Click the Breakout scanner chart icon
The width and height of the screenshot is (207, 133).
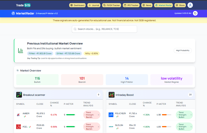(19, 95)
